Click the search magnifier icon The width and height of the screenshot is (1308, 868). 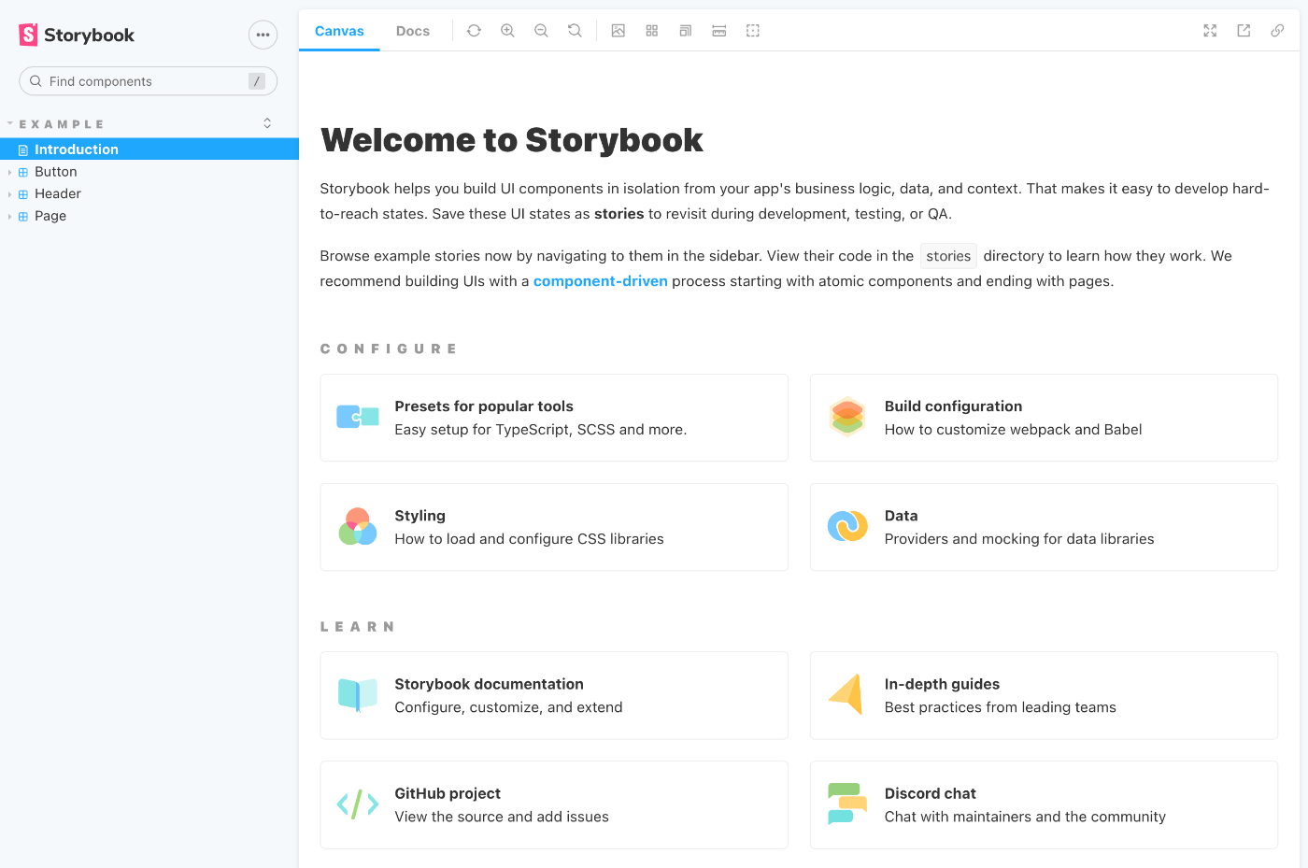(36, 81)
